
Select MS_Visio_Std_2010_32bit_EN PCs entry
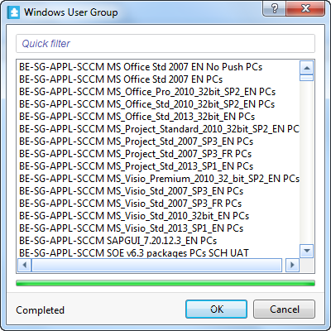pos(158,216)
